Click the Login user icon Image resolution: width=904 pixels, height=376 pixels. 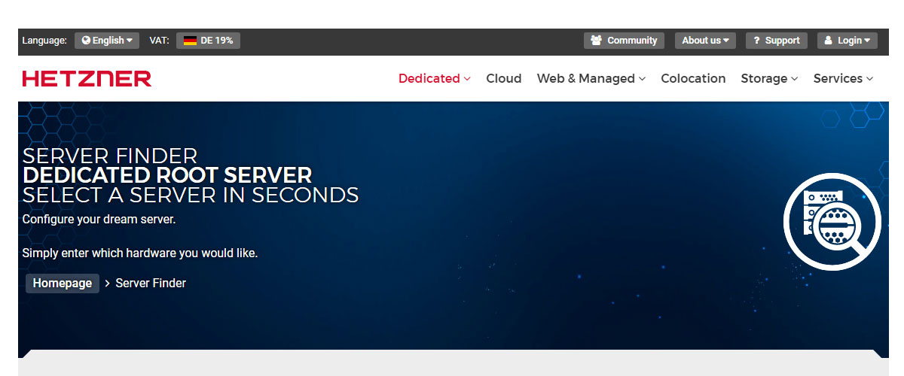coord(829,41)
